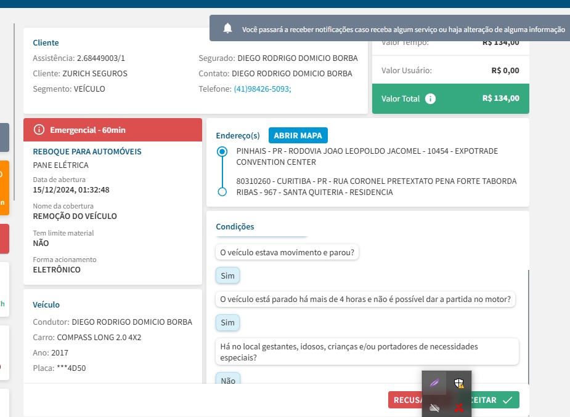Click the Emergencial - 60min banner text
The image size is (570, 417).
pyautogui.click(x=88, y=130)
